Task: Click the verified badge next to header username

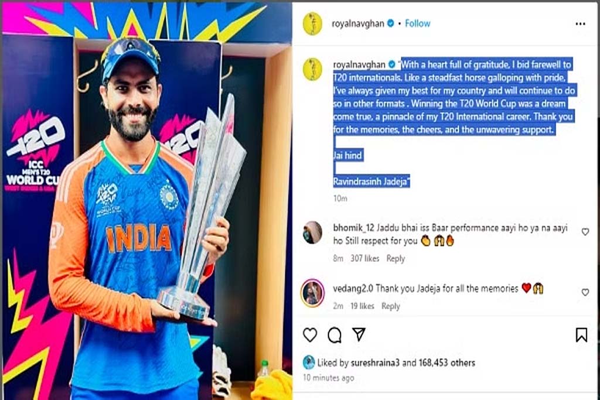Action: pyautogui.click(x=390, y=23)
